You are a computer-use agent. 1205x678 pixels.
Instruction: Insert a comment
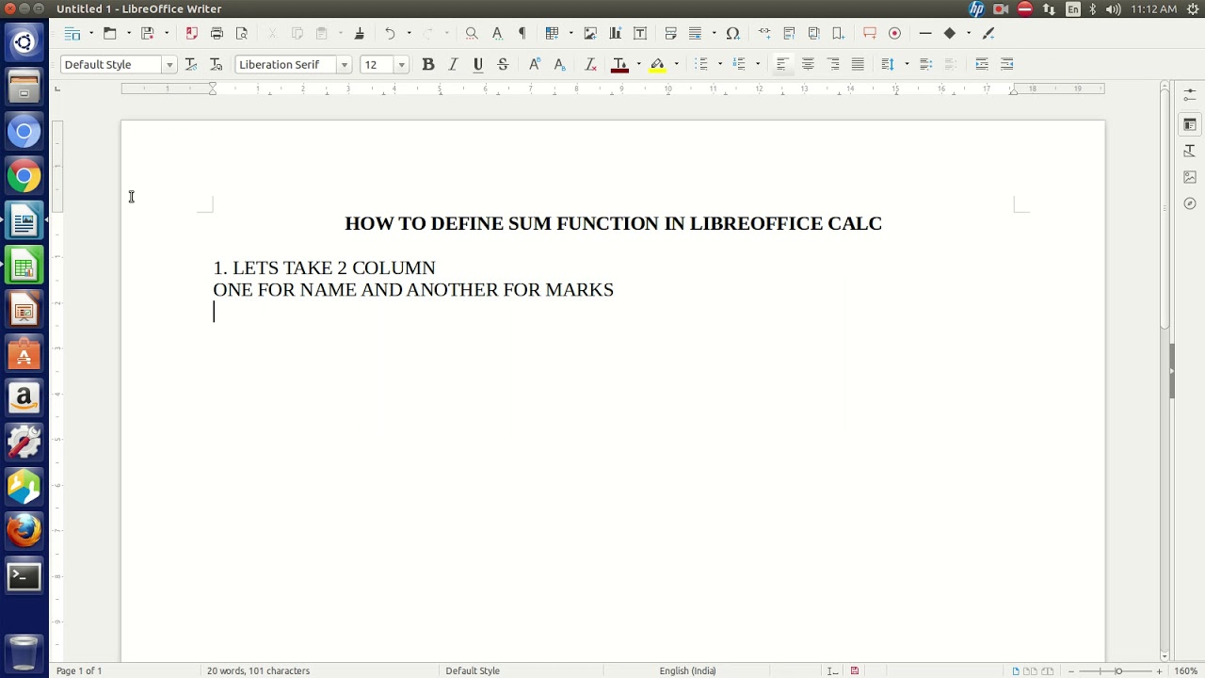pyautogui.click(x=870, y=33)
